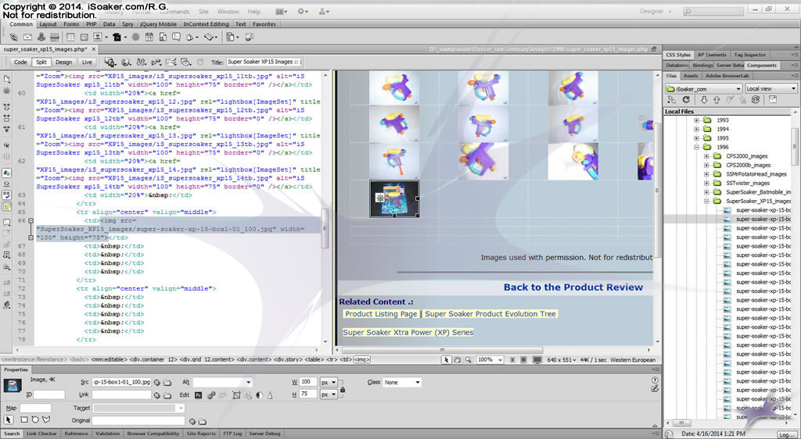
Task: Expand the 1993 folder
Action: coord(696,120)
